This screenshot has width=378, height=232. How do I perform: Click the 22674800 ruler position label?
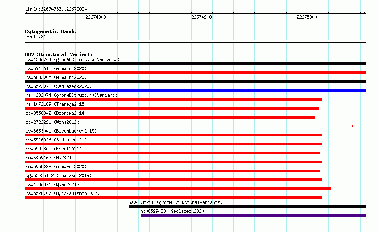click(96, 17)
